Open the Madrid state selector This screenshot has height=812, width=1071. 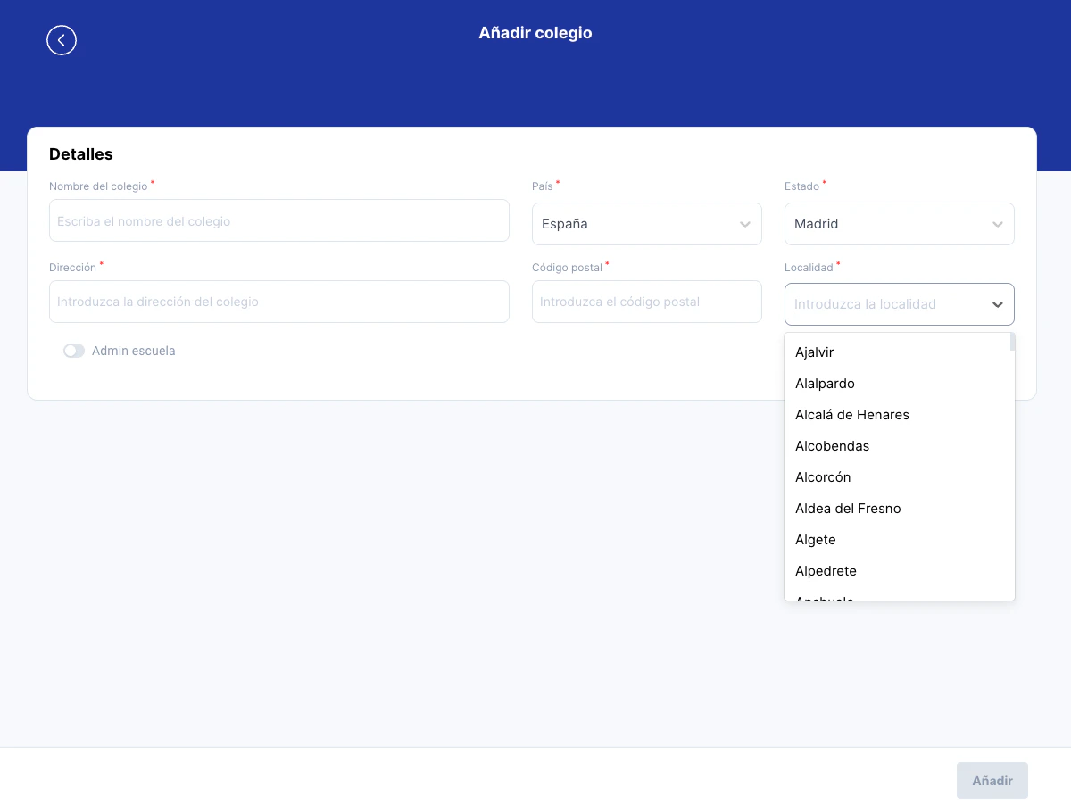click(899, 224)
